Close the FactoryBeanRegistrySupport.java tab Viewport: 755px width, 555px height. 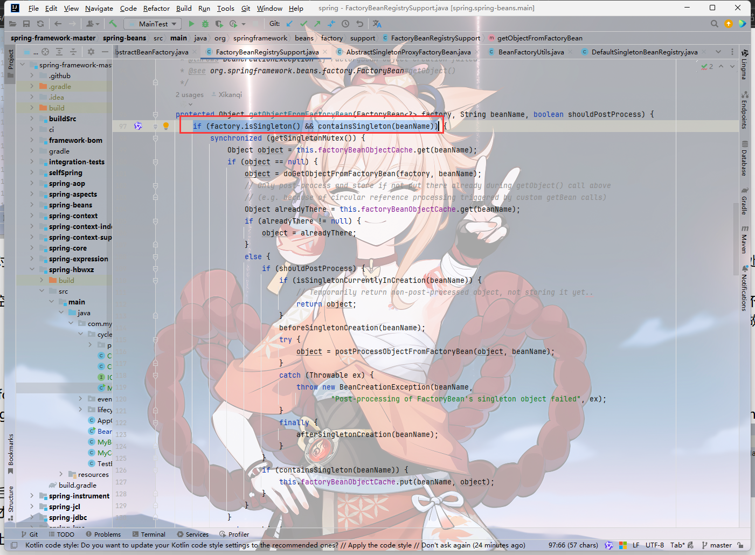click(x=325, y=52)
